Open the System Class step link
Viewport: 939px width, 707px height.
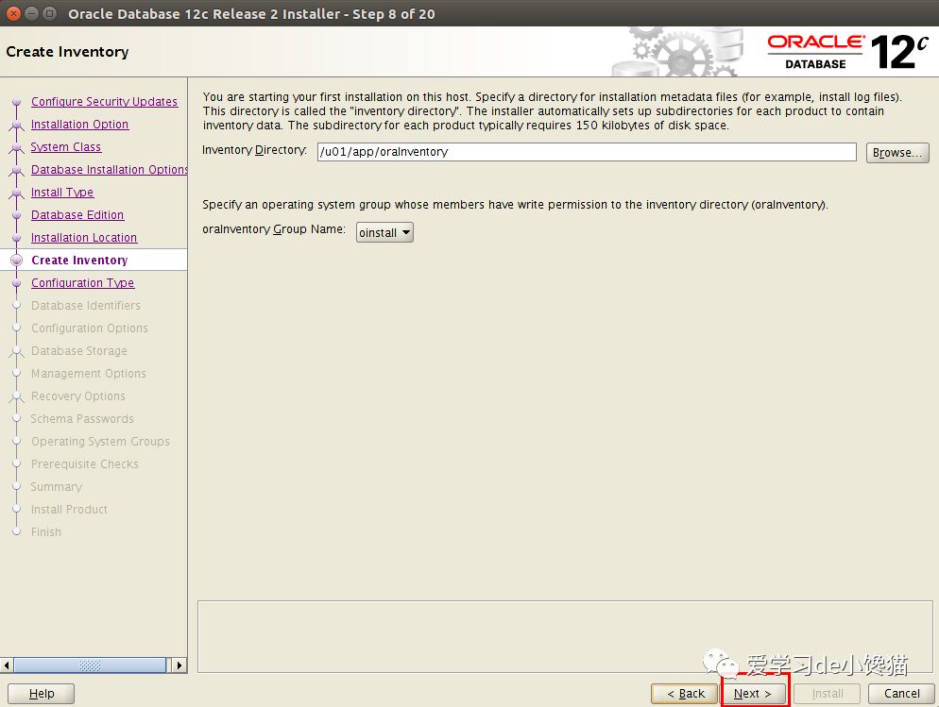pyautogui.click(x=66, y=147)
